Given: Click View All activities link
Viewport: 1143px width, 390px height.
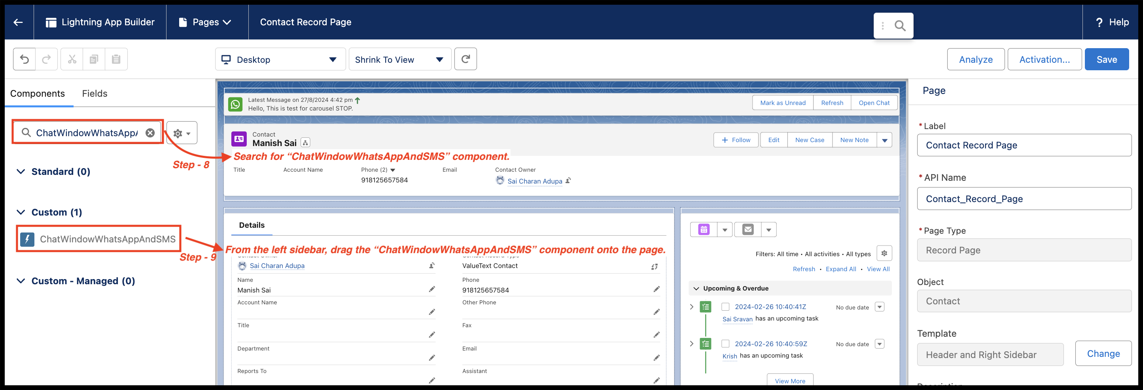Looking at the screenshot, I should tap(878, 269).
